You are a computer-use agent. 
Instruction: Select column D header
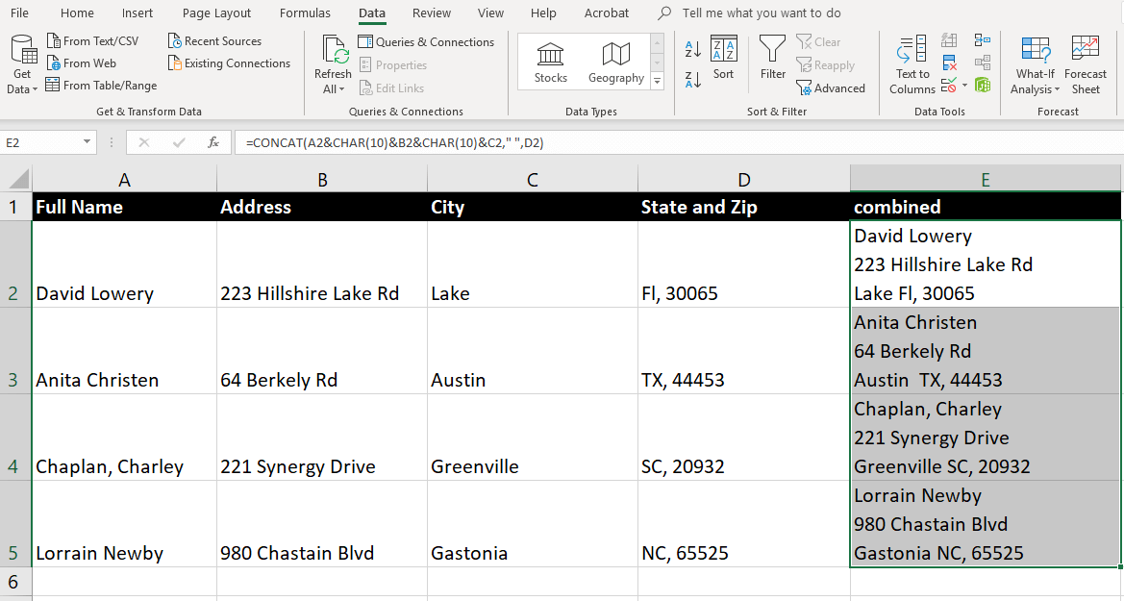tap(743, 180)
